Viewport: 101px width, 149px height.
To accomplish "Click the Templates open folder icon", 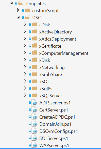I will tap(21, 3).
